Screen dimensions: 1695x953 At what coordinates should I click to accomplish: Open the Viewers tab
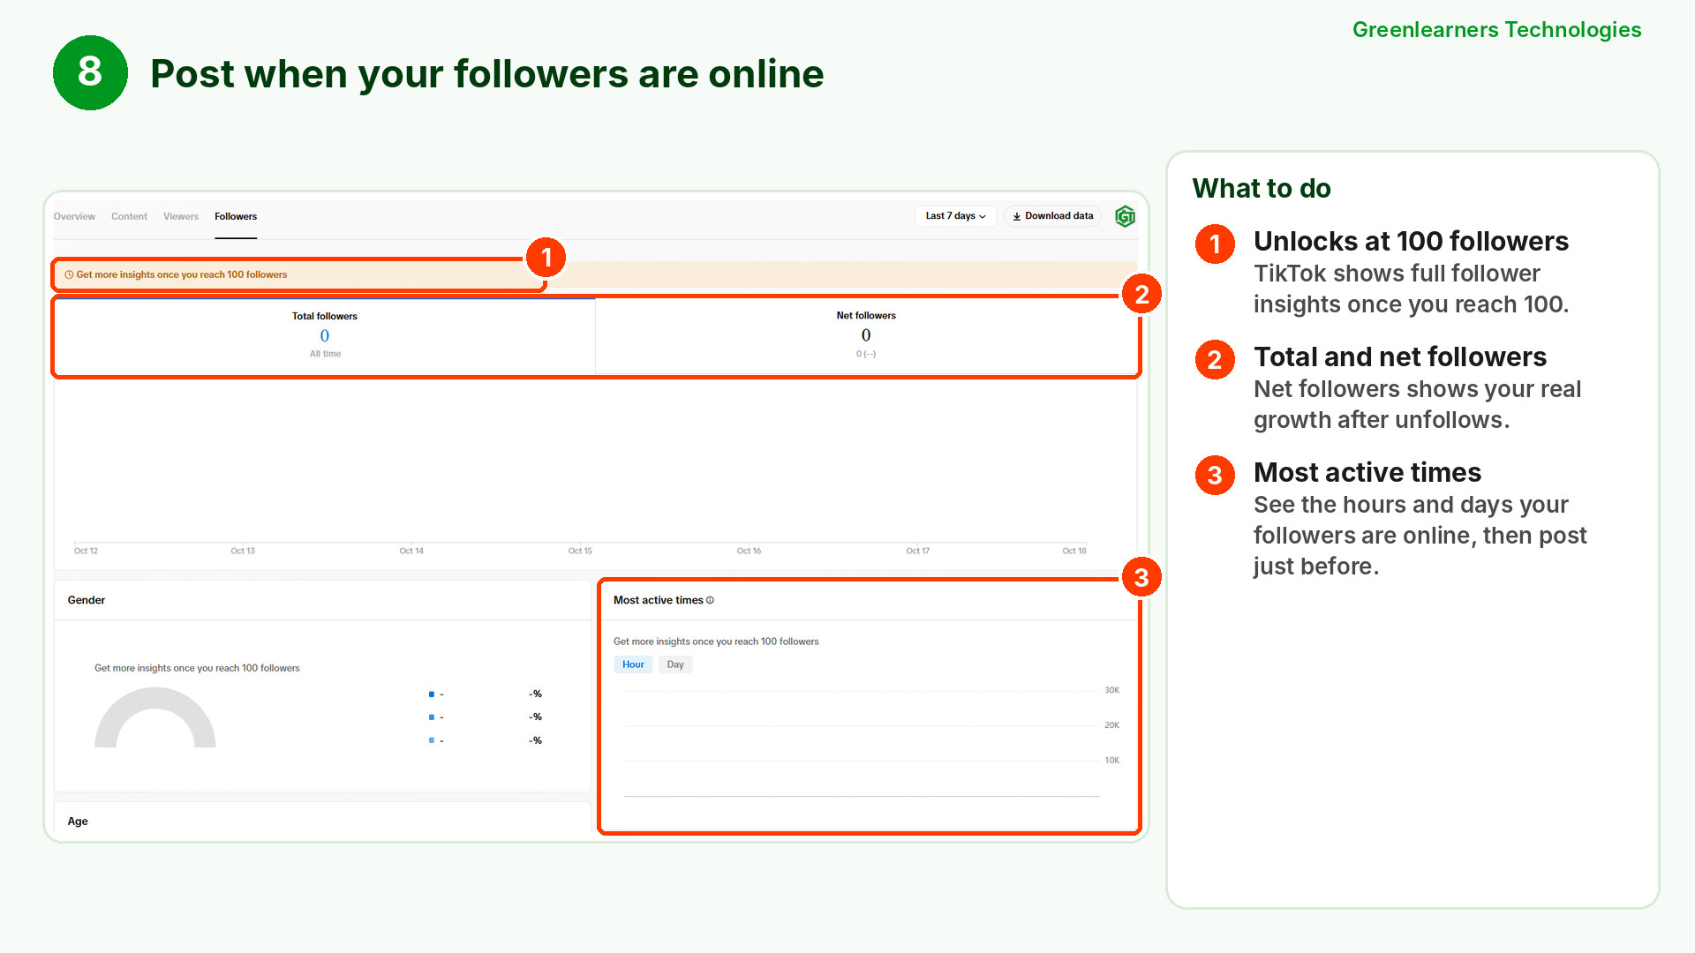click(x=181, y=216)
